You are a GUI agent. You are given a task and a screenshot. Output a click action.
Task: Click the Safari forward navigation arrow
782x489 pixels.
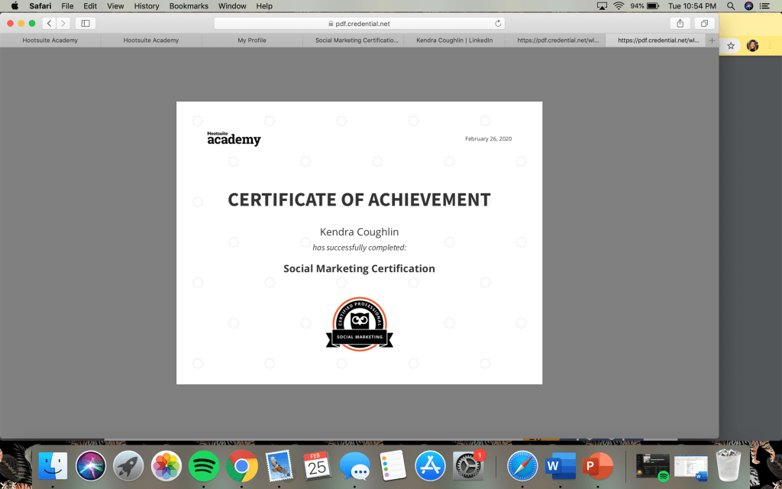click(63, 24)
